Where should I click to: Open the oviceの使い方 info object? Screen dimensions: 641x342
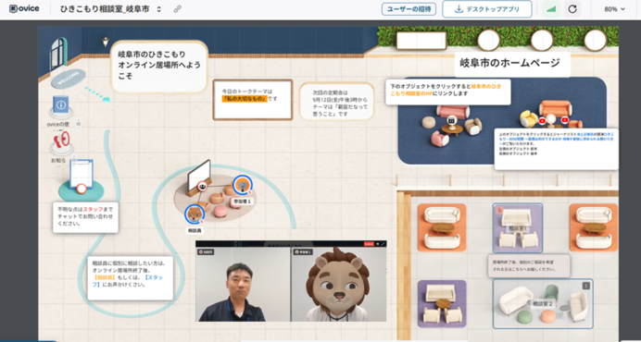point(61,107)
